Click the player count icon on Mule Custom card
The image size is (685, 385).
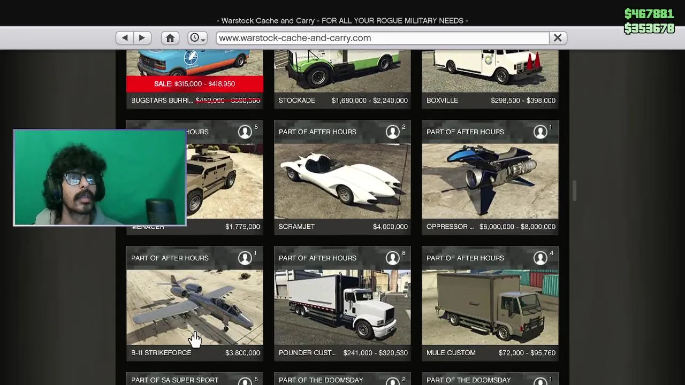click(541, 258)
